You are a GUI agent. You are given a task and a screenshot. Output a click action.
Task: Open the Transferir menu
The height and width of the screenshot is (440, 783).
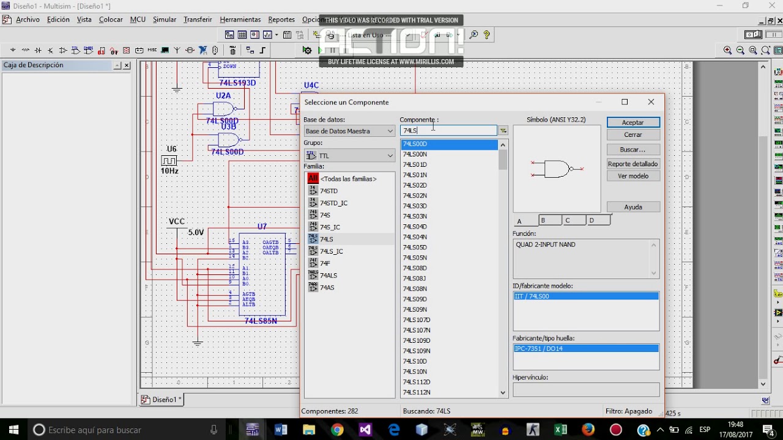tap(198, 20)
